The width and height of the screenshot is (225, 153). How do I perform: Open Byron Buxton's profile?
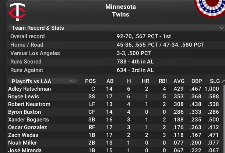25,112
